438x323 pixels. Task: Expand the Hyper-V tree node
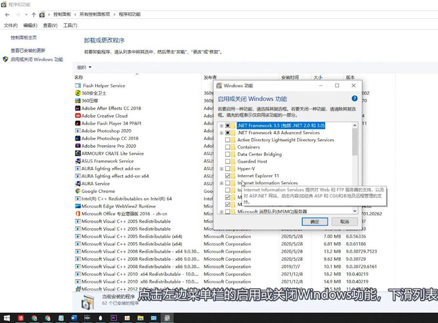tap(221, 169)
